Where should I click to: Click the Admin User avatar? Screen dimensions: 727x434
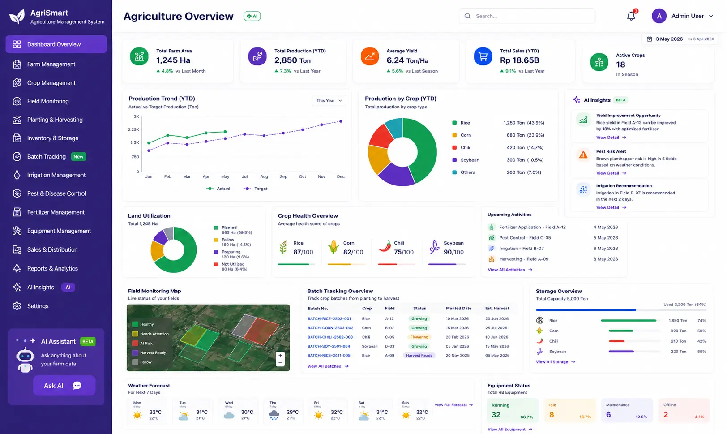(x=659, y=16)
